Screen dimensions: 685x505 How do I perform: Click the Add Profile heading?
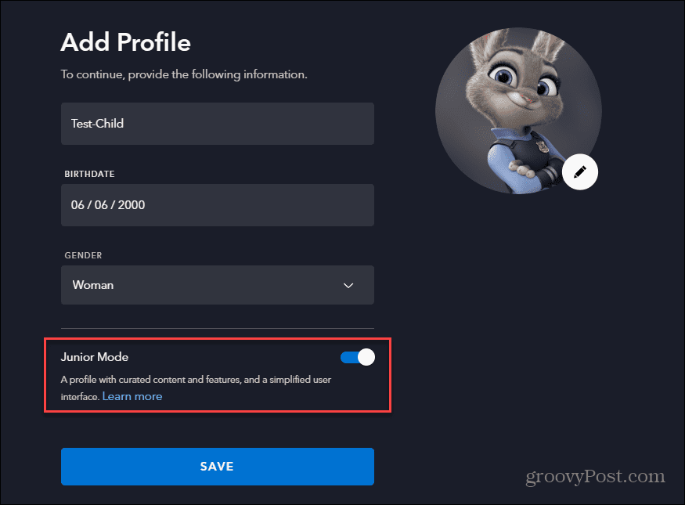(x=125, y=43)
